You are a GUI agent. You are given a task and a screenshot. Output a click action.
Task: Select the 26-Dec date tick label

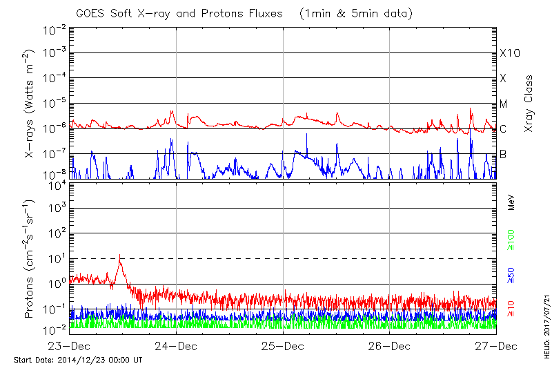pos(390,345)
